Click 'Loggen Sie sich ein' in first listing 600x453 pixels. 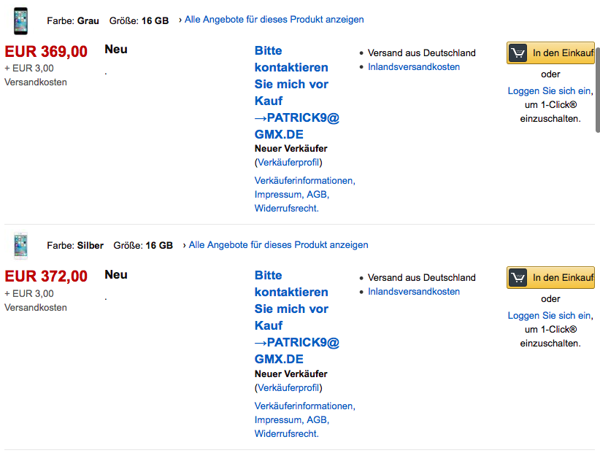[549, 91]
